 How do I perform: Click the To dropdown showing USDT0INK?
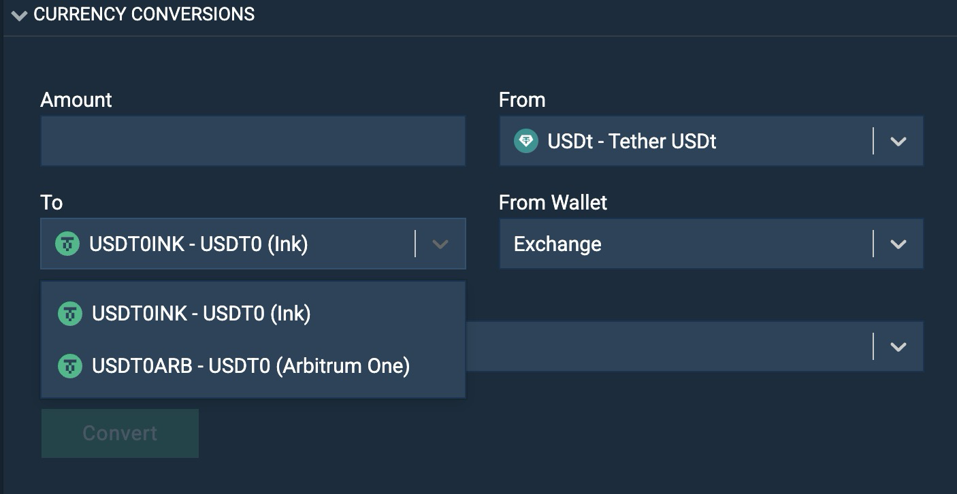tap(253, 244)
